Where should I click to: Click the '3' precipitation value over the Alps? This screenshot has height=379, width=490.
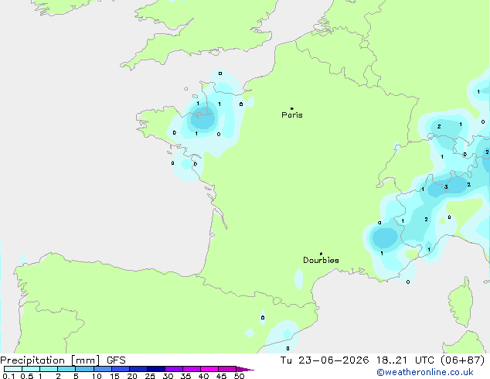pos(446,187)
